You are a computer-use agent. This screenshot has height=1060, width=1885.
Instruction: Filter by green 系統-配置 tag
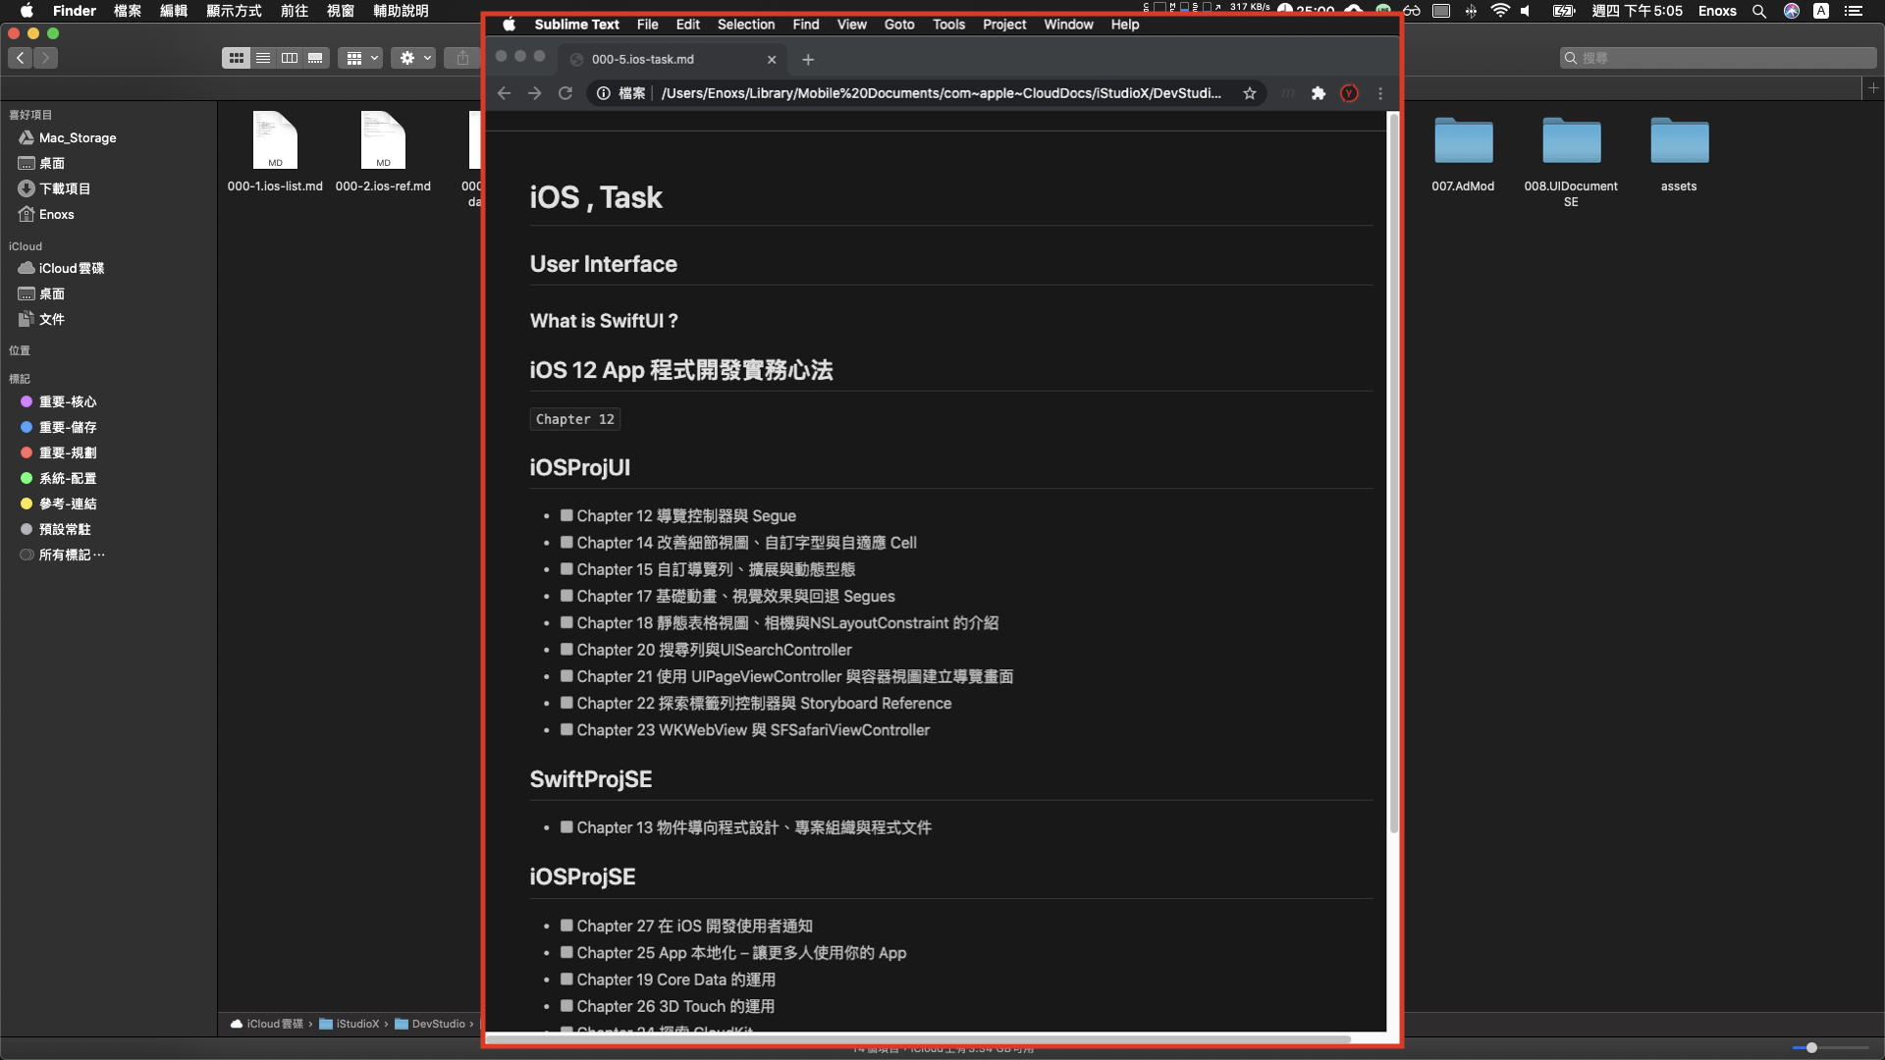tap(68, 478)
